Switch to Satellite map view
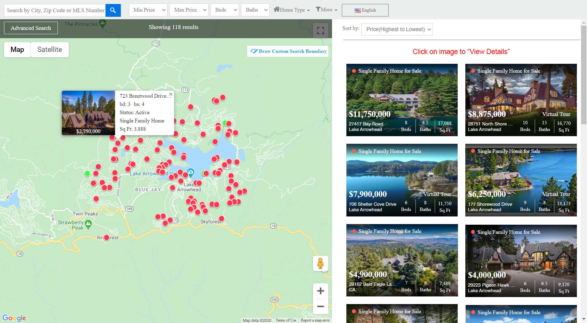The width and height of the screenshot is (587, 323). [50, 49]
